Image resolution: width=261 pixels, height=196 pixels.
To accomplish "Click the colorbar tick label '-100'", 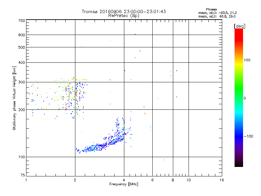I will [248, 136].
